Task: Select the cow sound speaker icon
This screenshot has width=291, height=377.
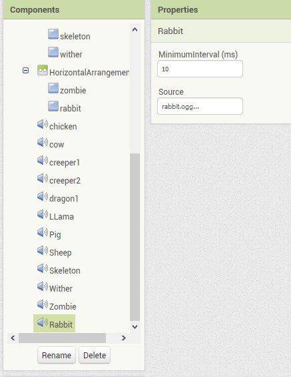Action: point(43,143)
